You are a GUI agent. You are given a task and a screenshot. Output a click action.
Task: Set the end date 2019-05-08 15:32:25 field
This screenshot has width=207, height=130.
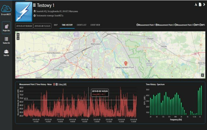(x=42, y=26)
